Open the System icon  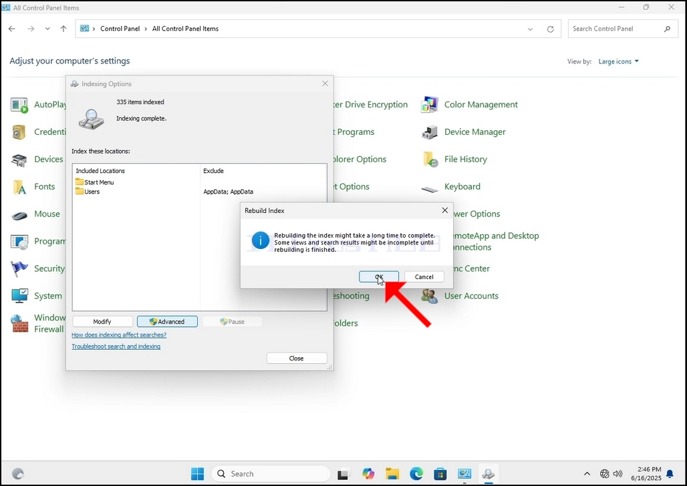click(19, 296)
